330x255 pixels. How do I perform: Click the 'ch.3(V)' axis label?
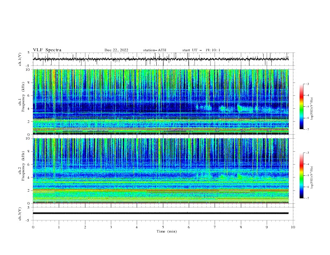coord(20,214)
